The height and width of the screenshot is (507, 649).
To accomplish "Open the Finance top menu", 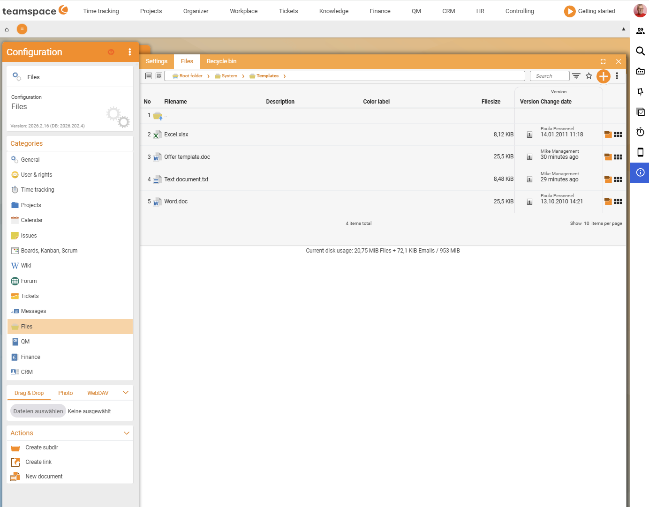I will click(380, 11).
